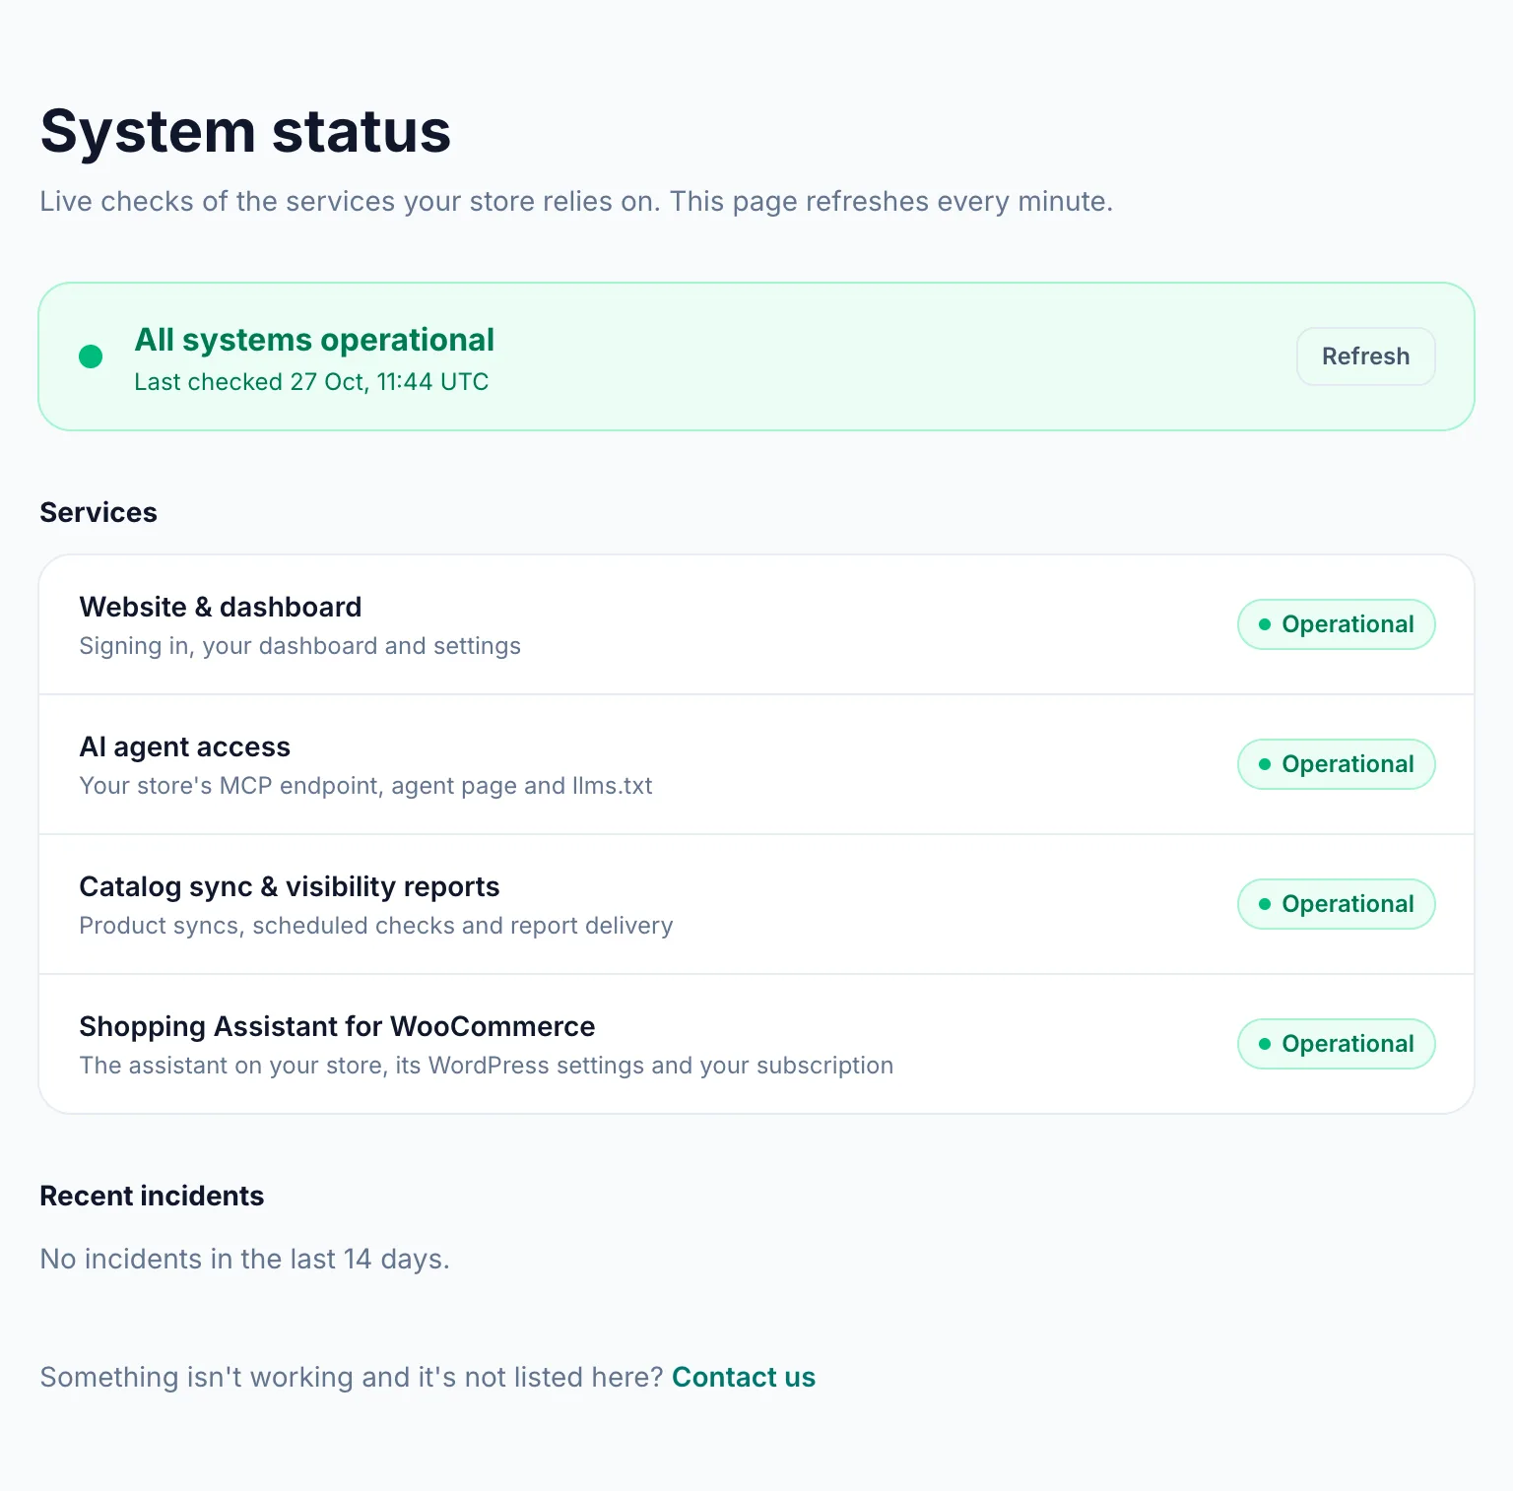The image size is (1513, 1491).
Task: Click the assistant on your store description
Action: (x=487, y=1066)
